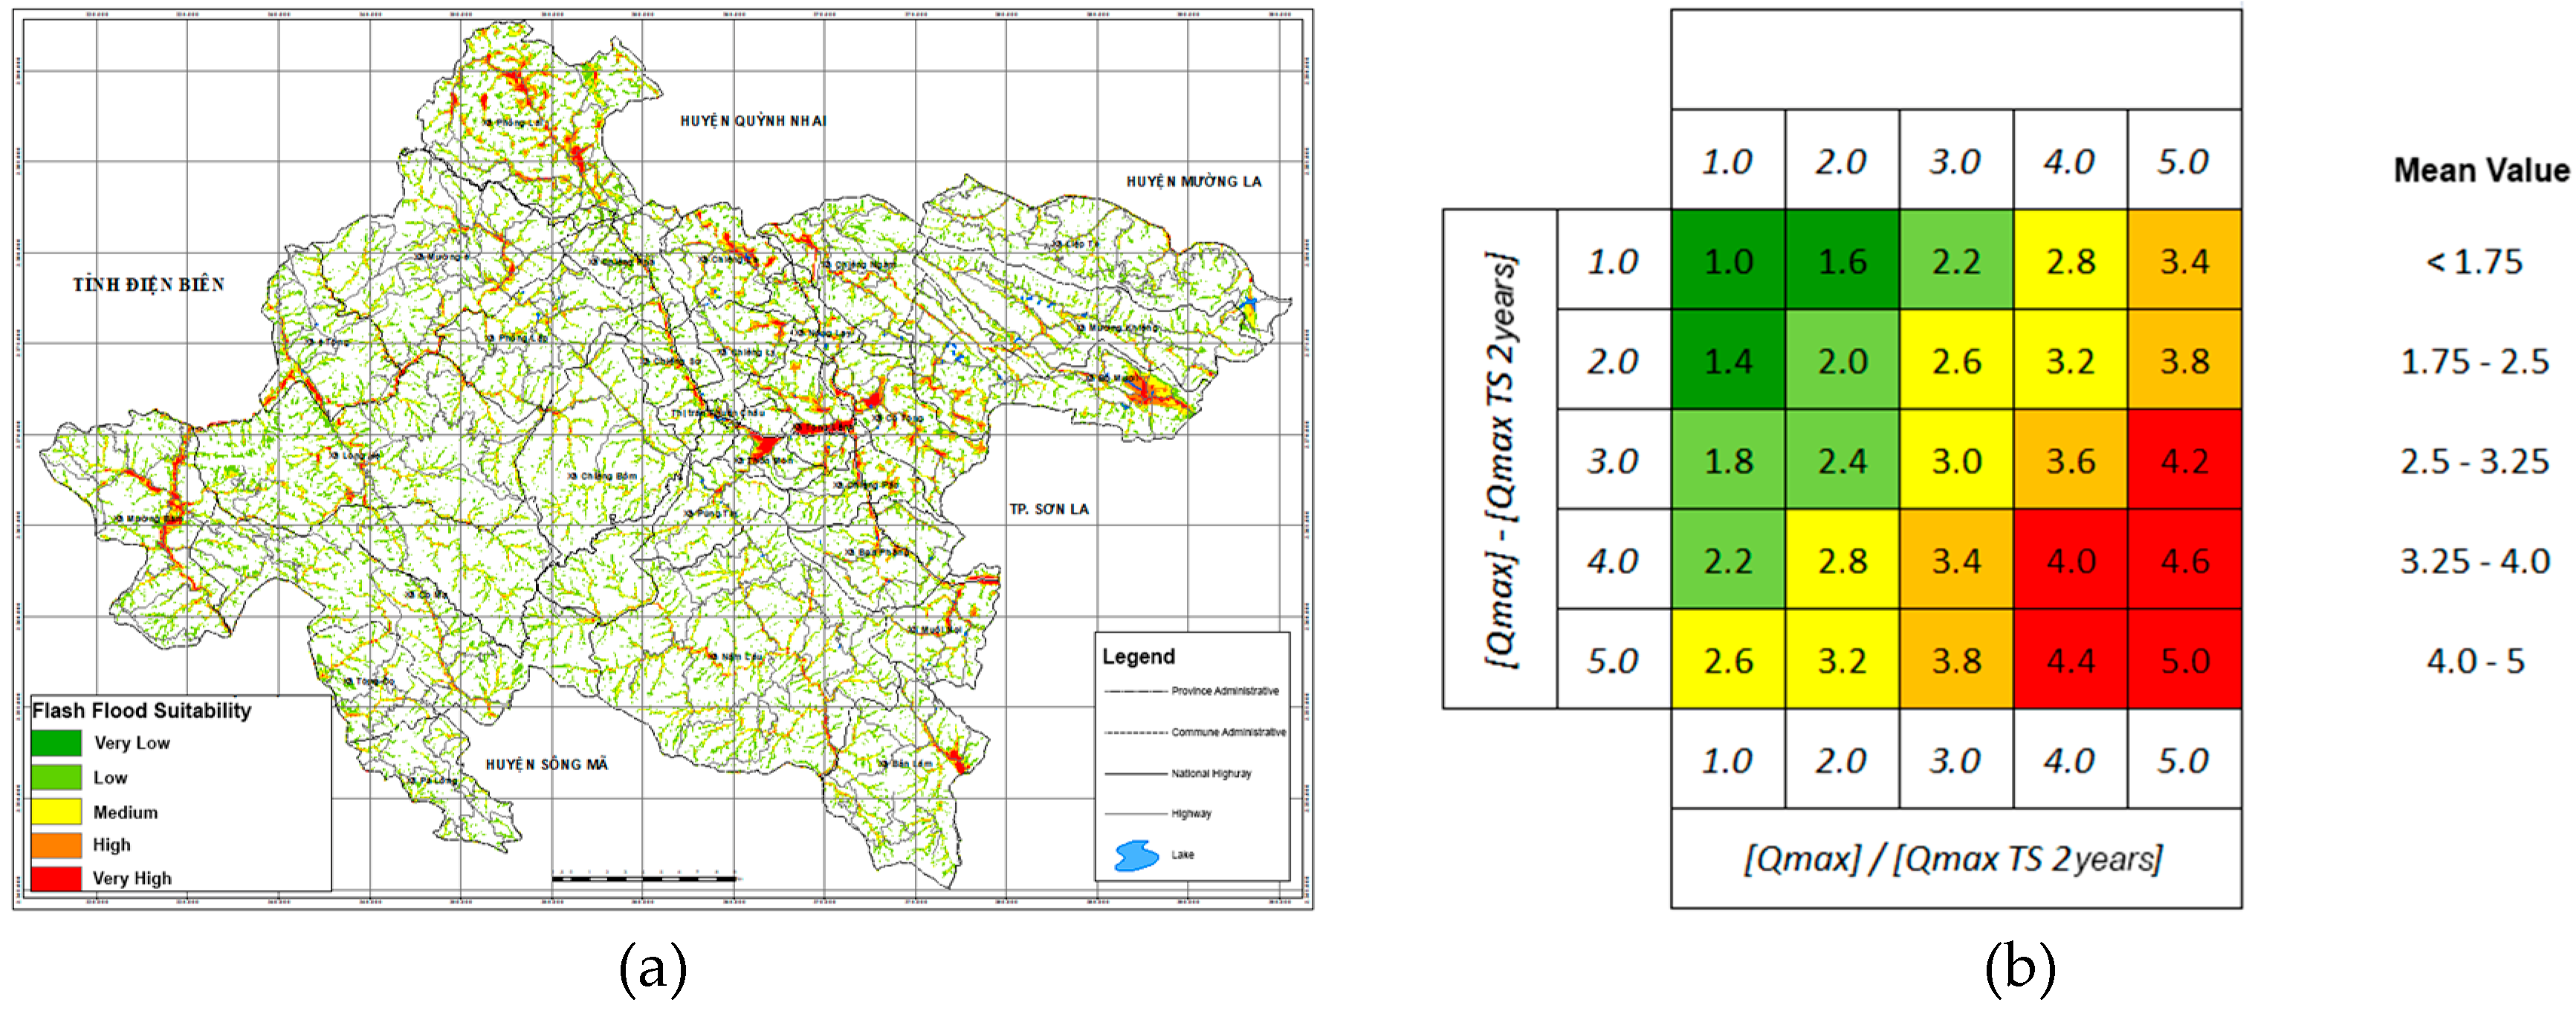Select the orange matrix cell showing 3.6
Image resolution: width=2576 pixels, height=1014 pixels.
click(2070, 461)
